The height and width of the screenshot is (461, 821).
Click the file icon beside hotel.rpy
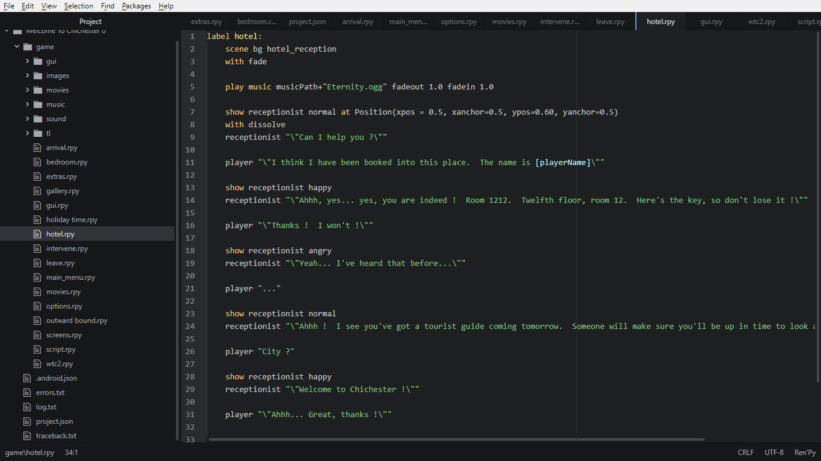click(37, 234)
